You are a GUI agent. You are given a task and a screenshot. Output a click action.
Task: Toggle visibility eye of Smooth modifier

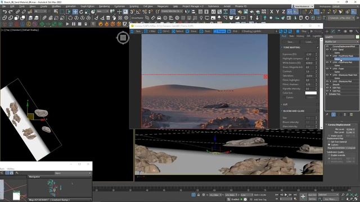pos(327,85)
